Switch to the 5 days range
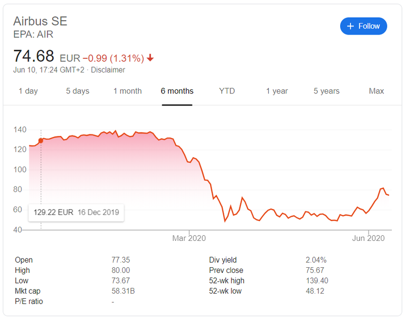This screenshot has width=405, height=319. coord(77,91)
